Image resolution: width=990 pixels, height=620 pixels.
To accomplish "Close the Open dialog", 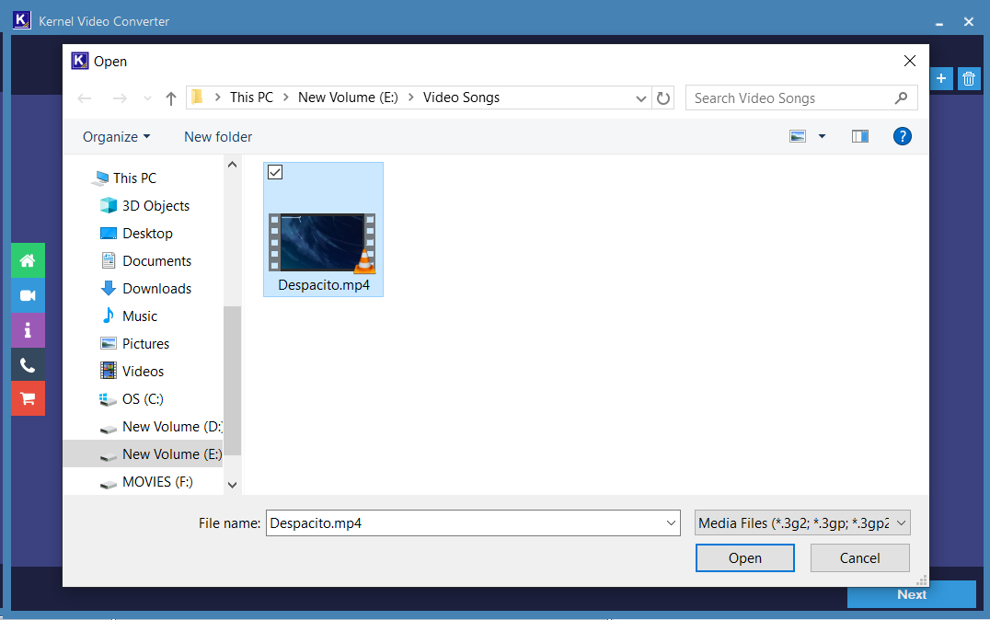I will pos(910,61).
